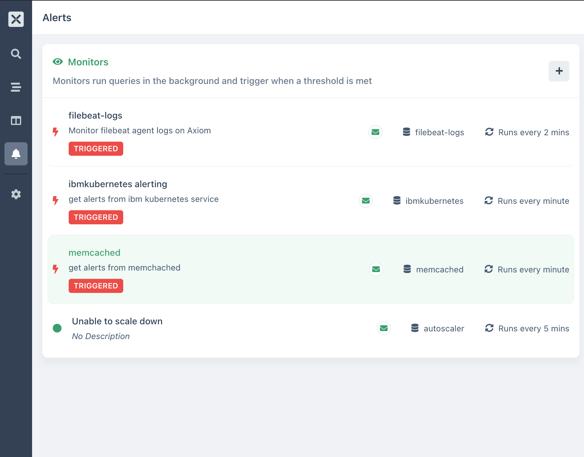The width and height of the screenshot is (584, 457).
Task: Click the envelope icon for Unable to scale down
Action: 384,328
